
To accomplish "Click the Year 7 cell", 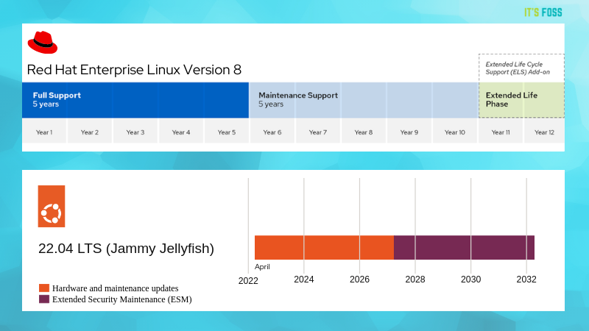I will coord(318,131).
